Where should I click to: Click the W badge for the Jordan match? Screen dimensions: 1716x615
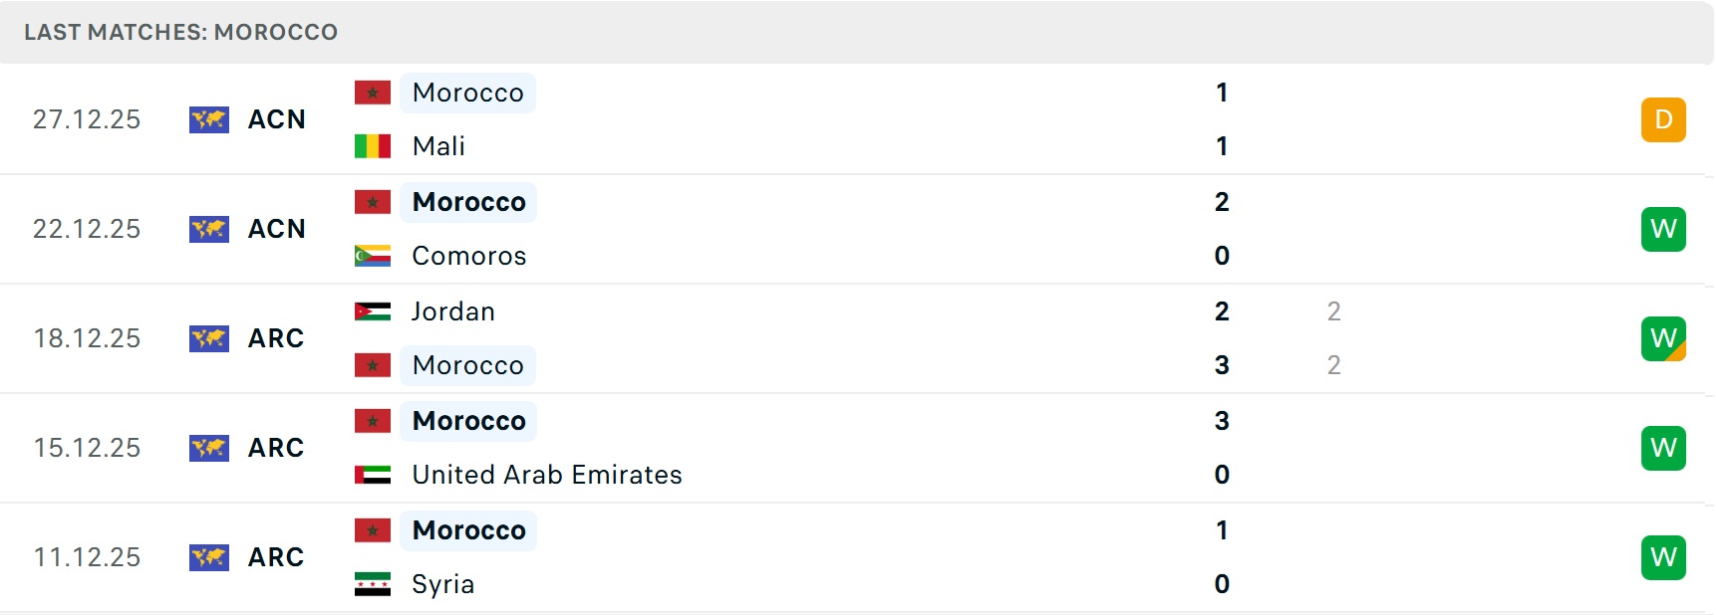[1663, 338]
